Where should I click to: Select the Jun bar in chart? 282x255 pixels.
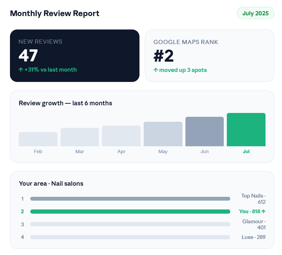205,131
